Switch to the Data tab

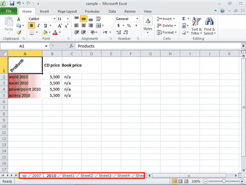click(x=112, y=12)
